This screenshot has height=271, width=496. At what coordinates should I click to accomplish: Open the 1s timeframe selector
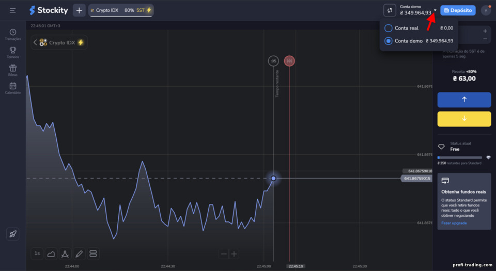[x=37, y=253]
